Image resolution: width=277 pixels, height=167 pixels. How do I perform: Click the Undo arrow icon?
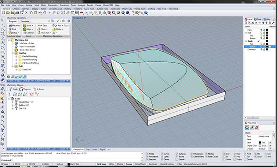click(x=40, y=12)
